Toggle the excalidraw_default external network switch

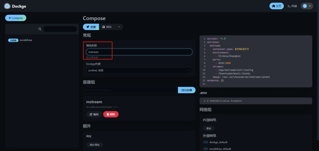pyautogui.click(x=206, y=149)
